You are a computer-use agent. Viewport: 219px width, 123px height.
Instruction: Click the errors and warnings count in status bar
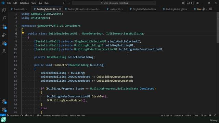click(29, 115)
